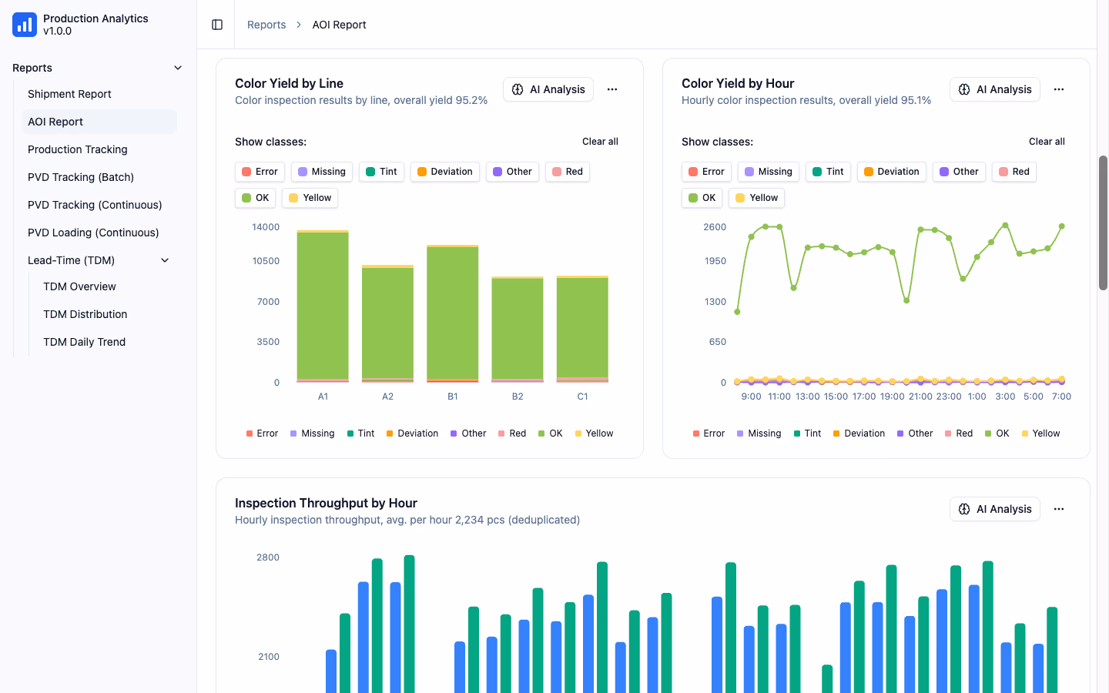Select AOI Report in the sidebar
The height and width of the screenshot is (693, 1109).
[99, 122]
